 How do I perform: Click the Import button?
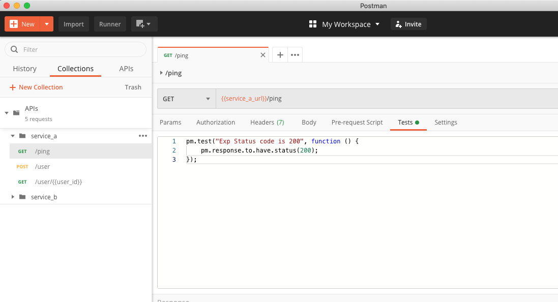(x=74, y=24)
